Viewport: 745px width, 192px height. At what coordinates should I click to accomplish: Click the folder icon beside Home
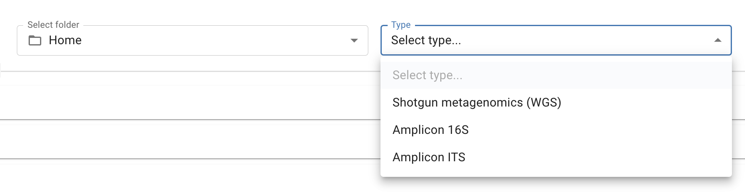[x=35, y=40]
